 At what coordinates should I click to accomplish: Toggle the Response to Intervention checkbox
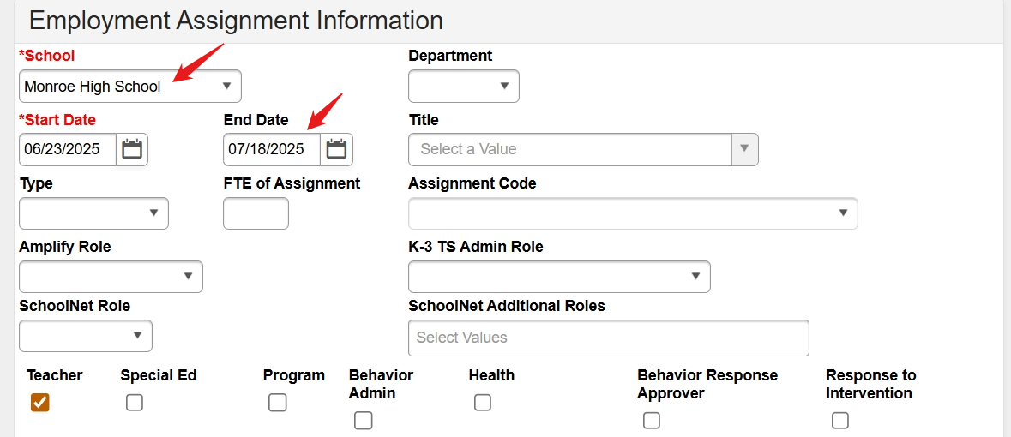click(x=840, y=420)
